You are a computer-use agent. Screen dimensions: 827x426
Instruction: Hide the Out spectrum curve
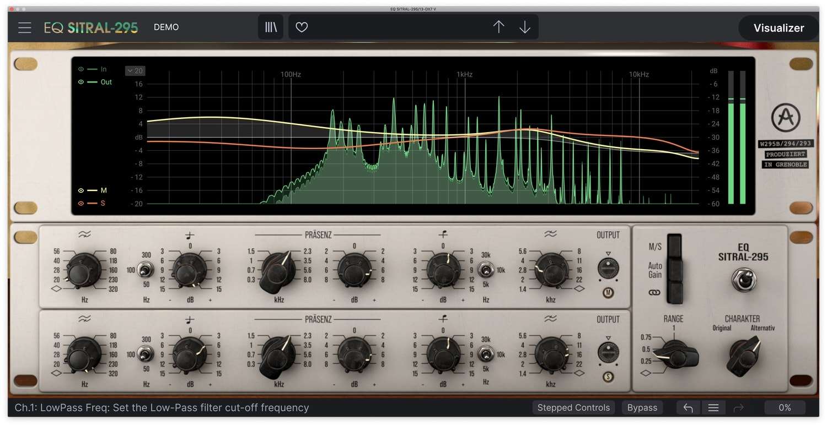82,81
